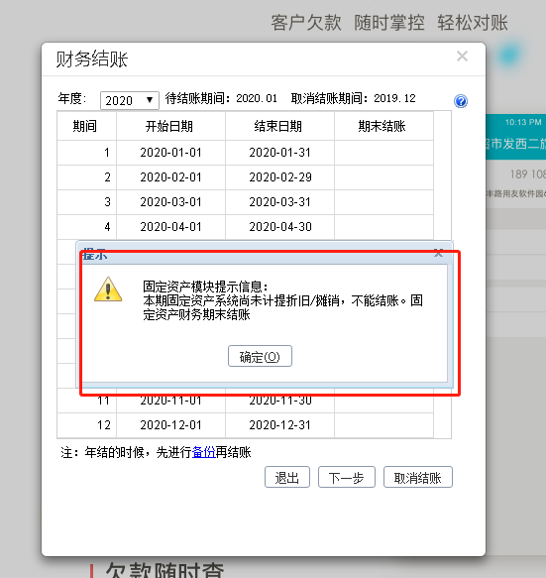This screenshot has height=578, width=546.
Task: Close the 财务结账 dialog with the X
Action: point(462,57)
